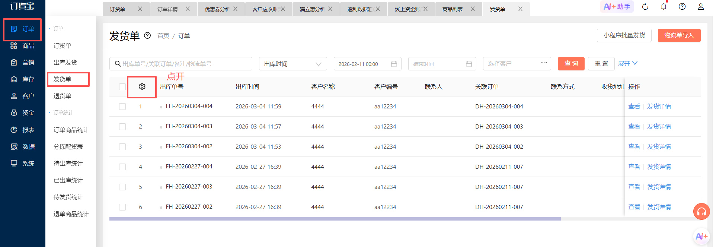
Task: Close the 发货单 tab
Action: tap(520, 9)
